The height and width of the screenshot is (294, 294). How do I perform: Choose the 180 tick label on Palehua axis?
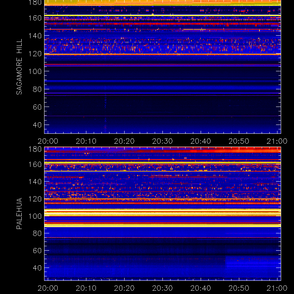pyautogui.click(x=35, y=149)
